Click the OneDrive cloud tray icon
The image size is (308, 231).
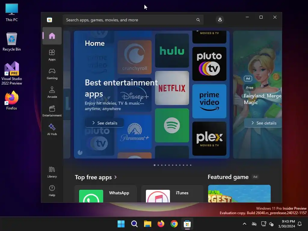254,224
